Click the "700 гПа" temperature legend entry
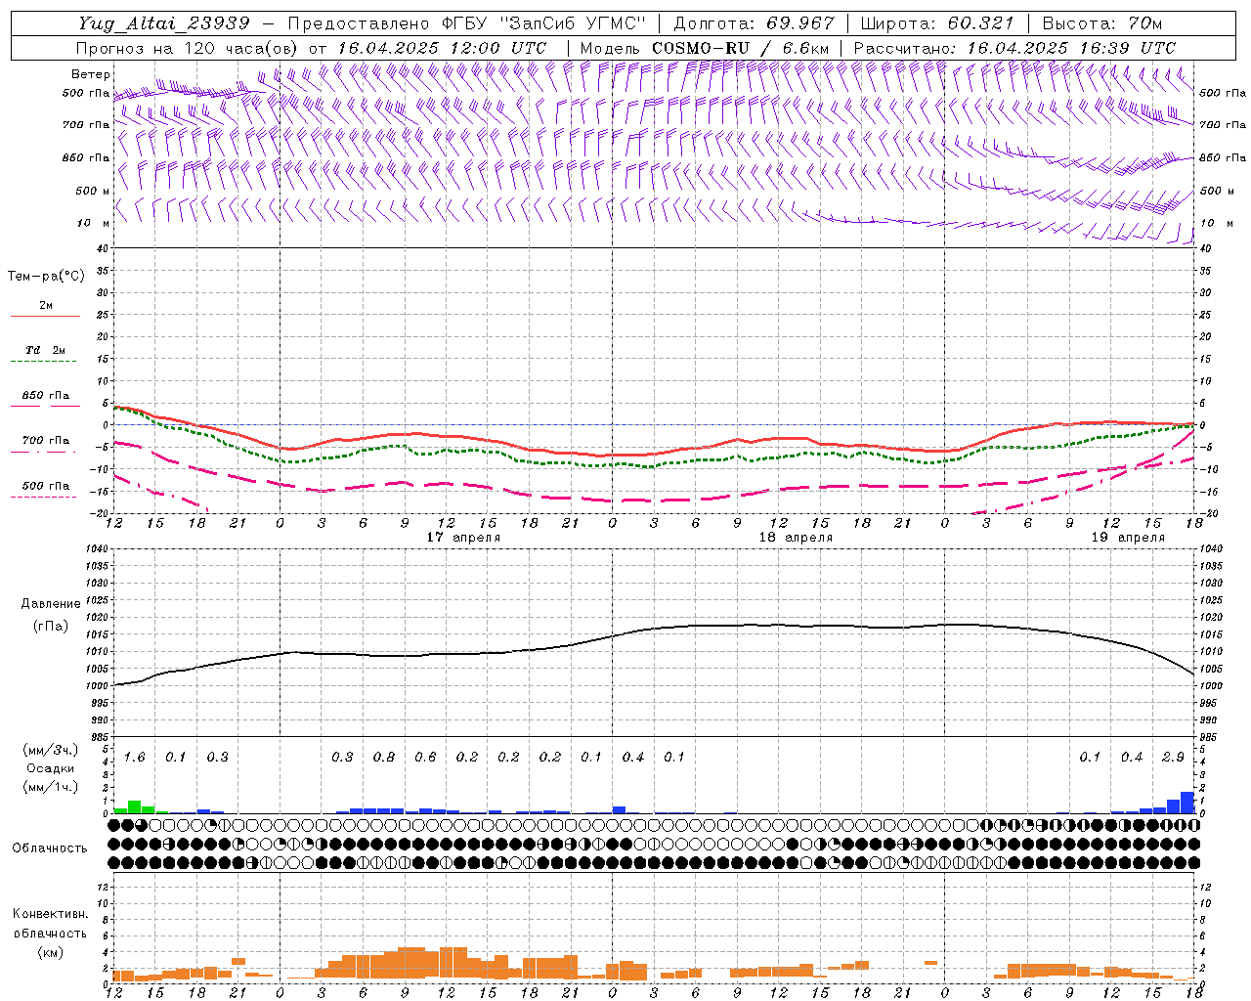 pos(45,441)
